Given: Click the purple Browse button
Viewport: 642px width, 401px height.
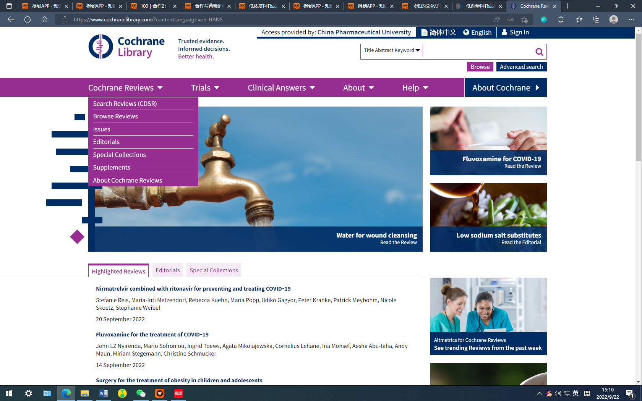Looking at the screenshot, I should [x=480, y=67].
